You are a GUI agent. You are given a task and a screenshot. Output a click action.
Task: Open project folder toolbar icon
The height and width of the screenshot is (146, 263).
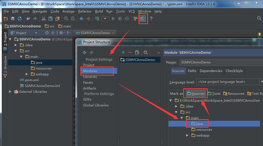click(6, 19)
